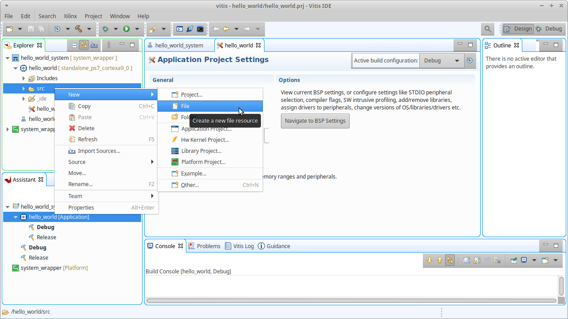Screen dimensions: 568x319
Task: Expand the Includes tree node
Action: 24,78
